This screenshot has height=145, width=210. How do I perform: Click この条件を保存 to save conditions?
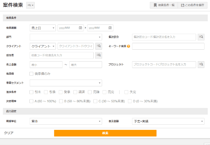pos(193,5)
